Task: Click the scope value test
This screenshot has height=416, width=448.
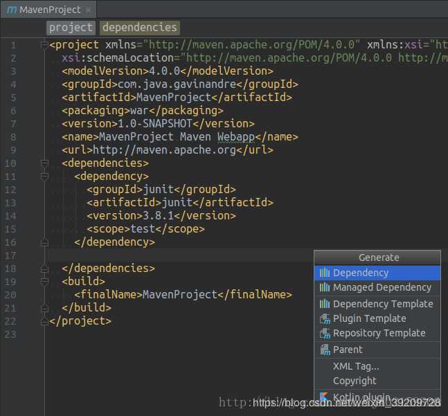Action: [143, 229]
